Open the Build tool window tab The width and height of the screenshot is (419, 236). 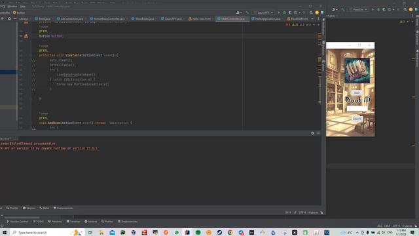(44, 208)
